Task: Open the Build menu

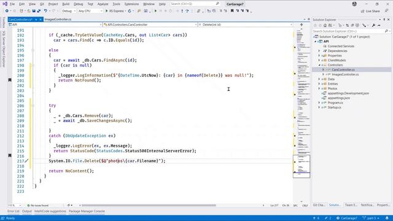Action: pos(66,4)
